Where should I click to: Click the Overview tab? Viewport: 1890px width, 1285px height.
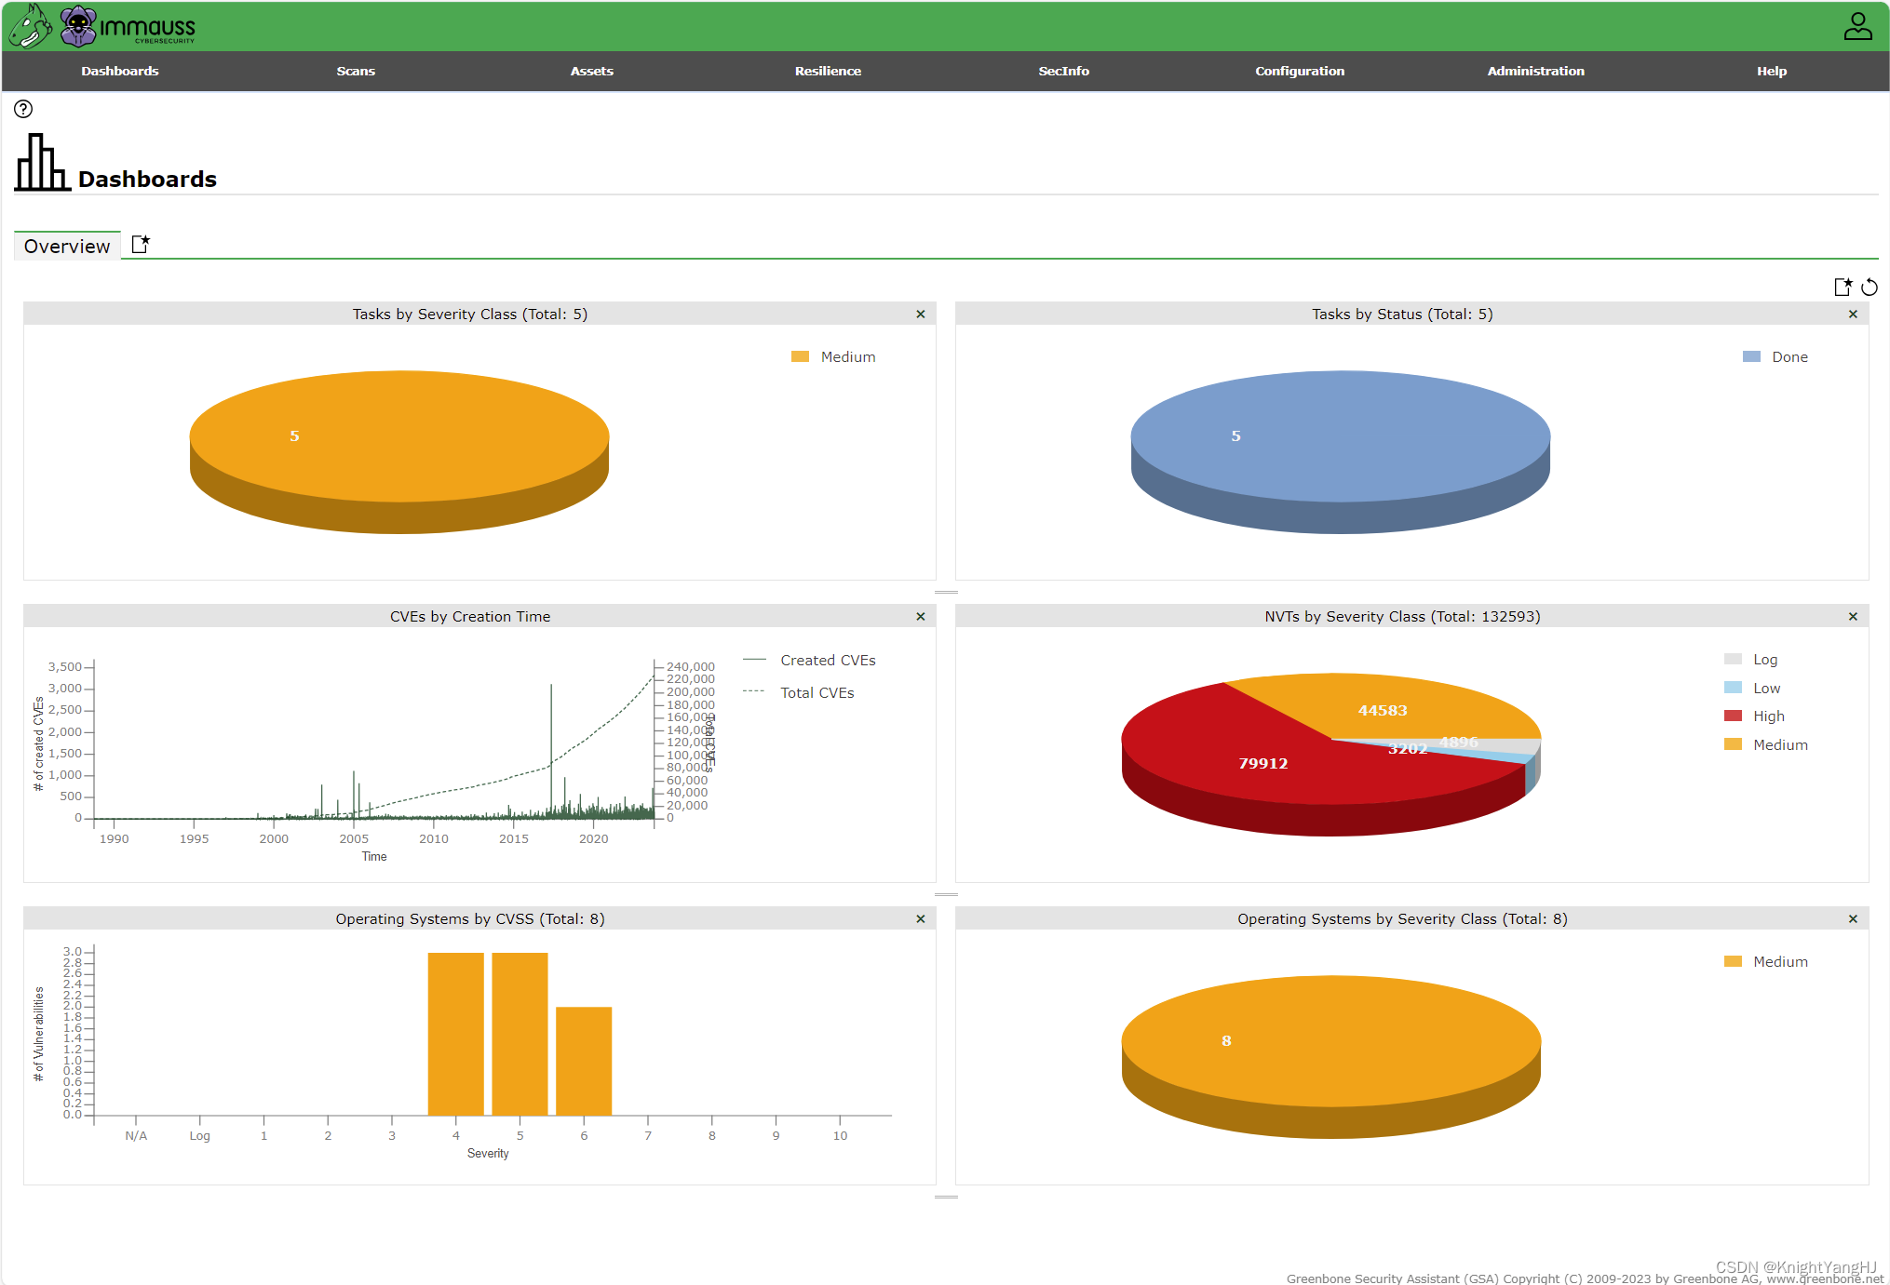point(66,246)
